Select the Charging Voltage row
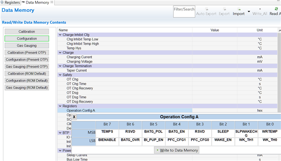 [x=167, y=61]
